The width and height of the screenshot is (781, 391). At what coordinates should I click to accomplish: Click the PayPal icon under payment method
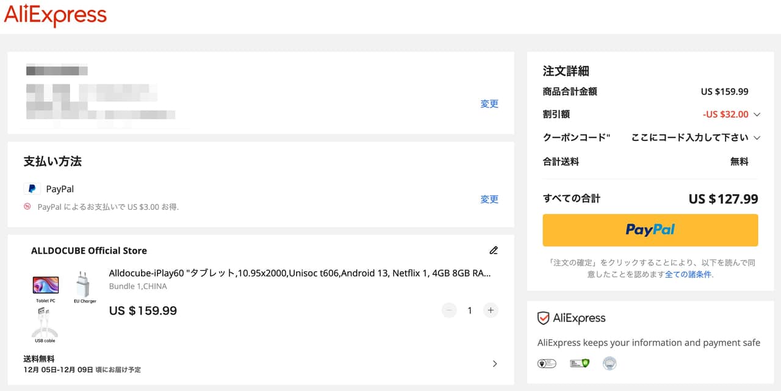click(x=32, y=189)
